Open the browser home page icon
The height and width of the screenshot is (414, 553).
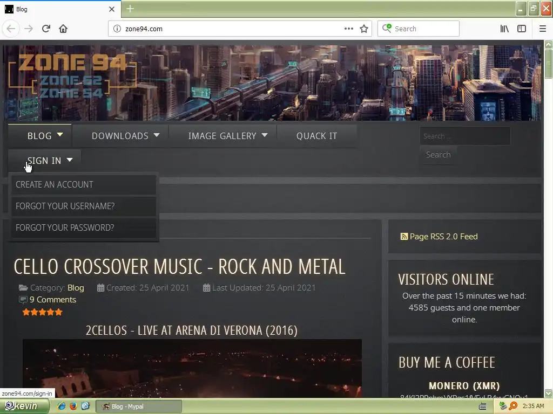point(63,29)
